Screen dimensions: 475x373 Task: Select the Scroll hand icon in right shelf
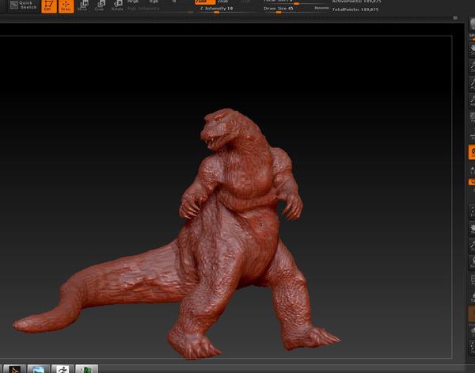(473, 49)
